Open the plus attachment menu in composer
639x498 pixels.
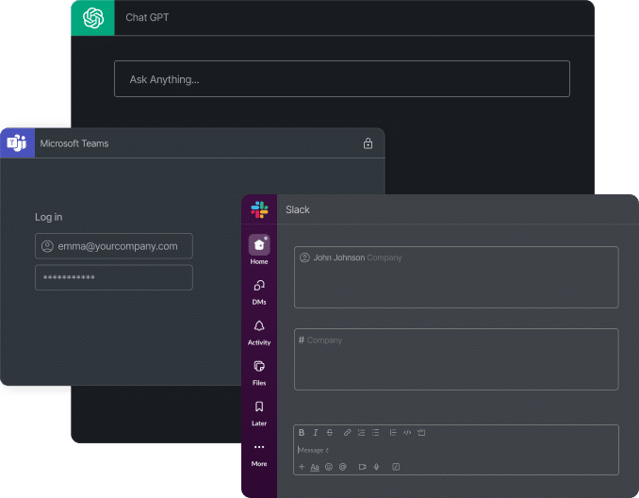[302, 467]
